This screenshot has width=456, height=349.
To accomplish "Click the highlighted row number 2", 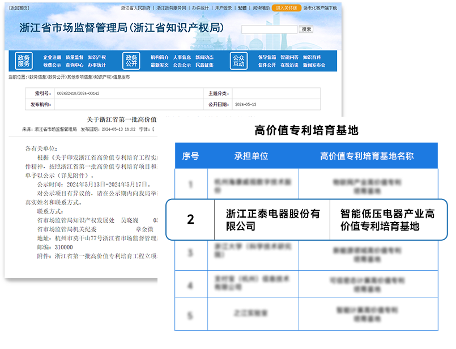I will pos(190,220).
